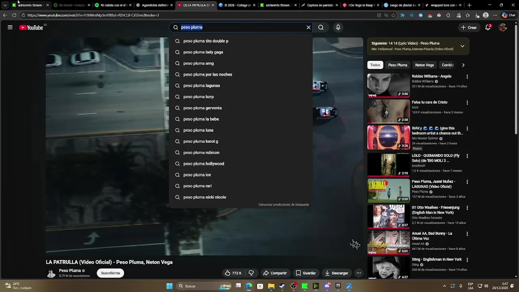Select the Corridos filter chip
Image resolution: width=519 pixels, height=292 pixels.
pyautogui.click(x=448, y=65)
